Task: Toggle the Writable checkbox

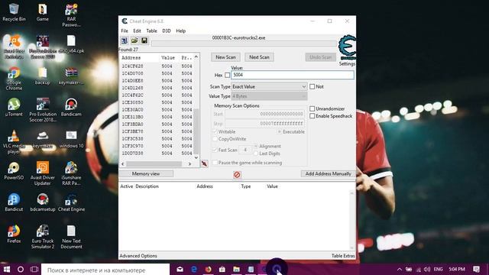Action: [215, 131]
